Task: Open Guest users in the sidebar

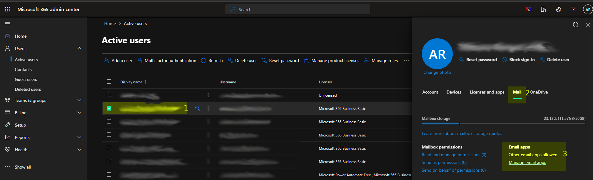Action: [x=26, y=79]
